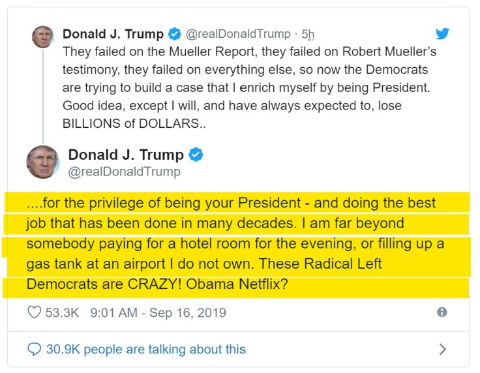Click the yellow highlighted tweet text

[x=235, y=244]
